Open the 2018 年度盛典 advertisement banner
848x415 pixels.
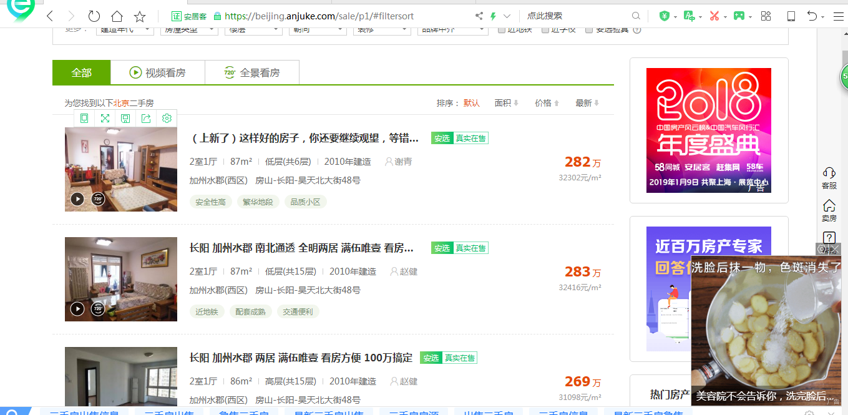tap(709, 130)
